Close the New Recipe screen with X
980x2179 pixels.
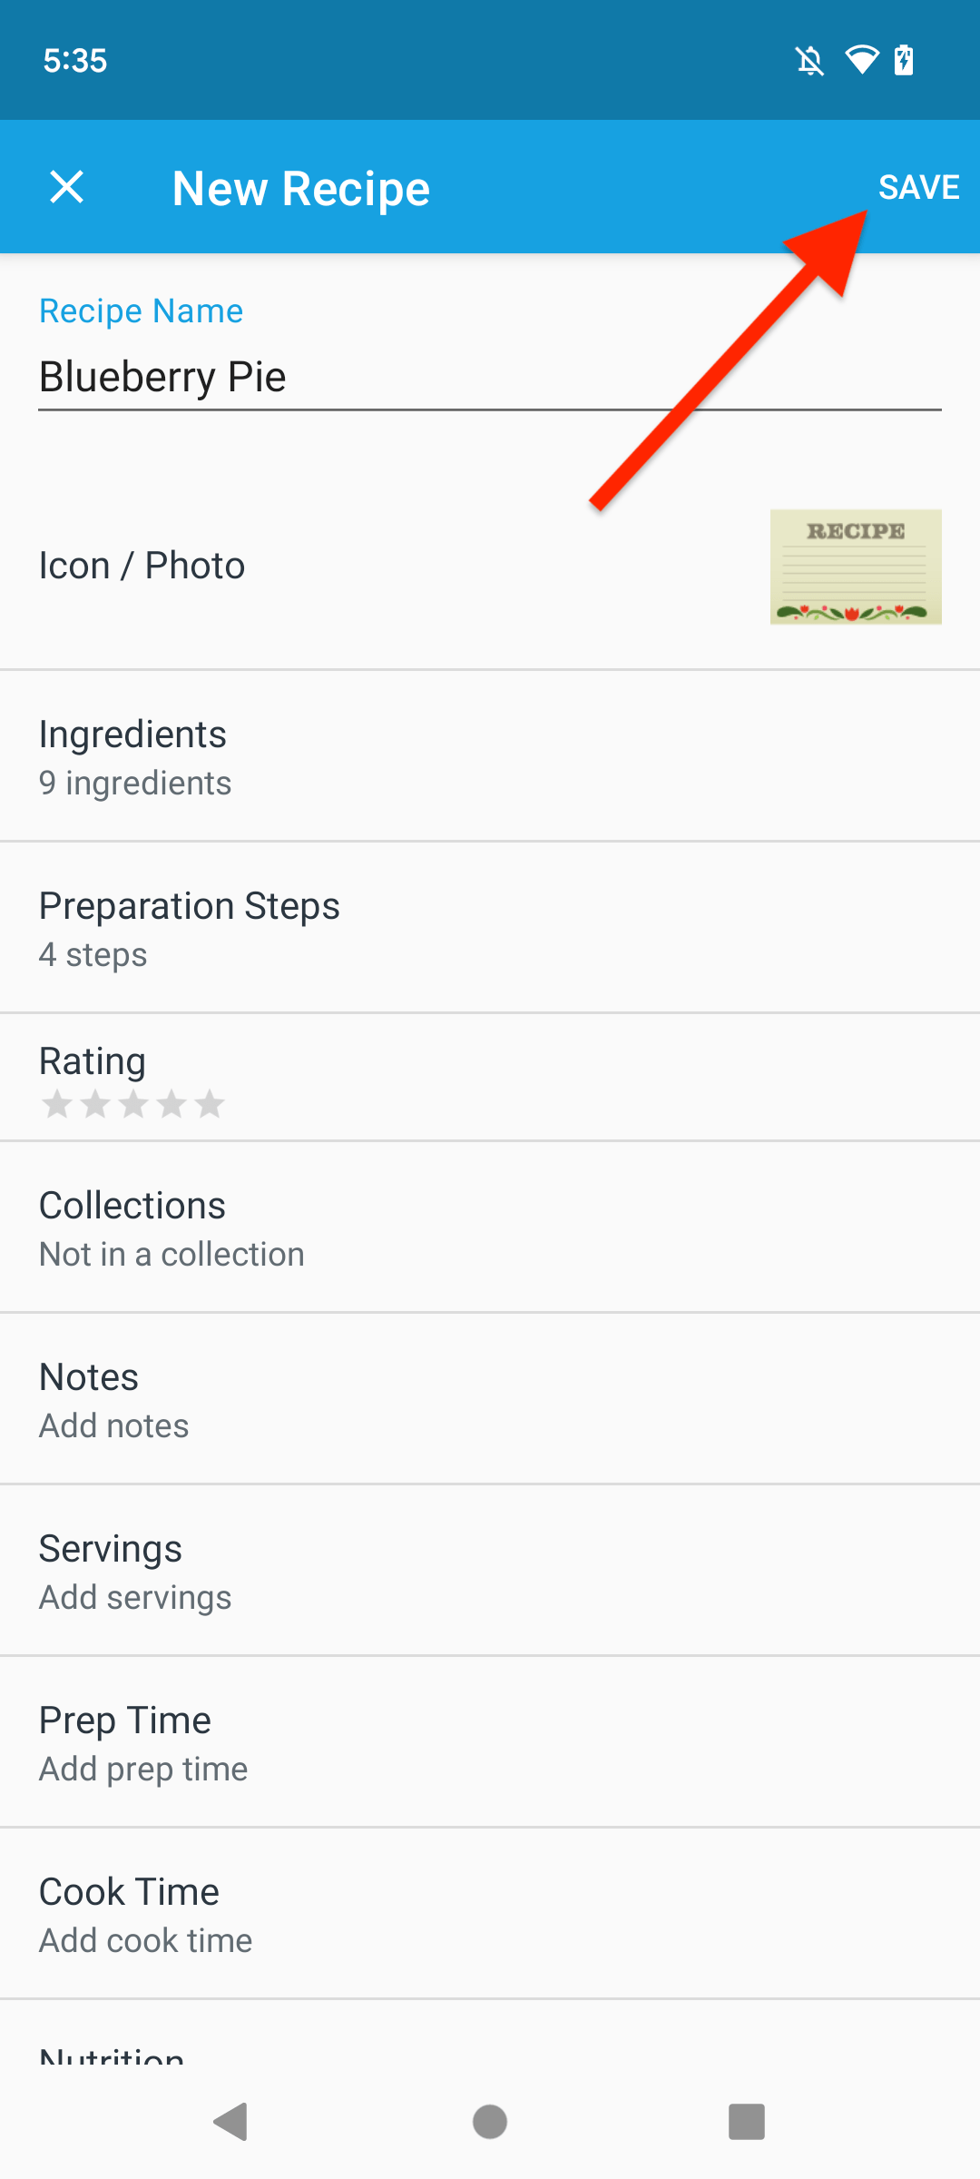(x=66, y=188)
